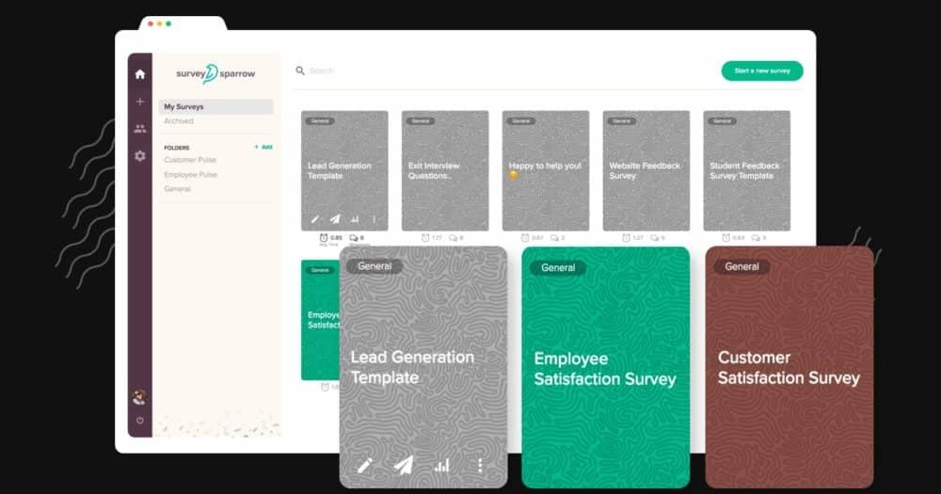Open the Customer Pulse folder

point(190,160)
